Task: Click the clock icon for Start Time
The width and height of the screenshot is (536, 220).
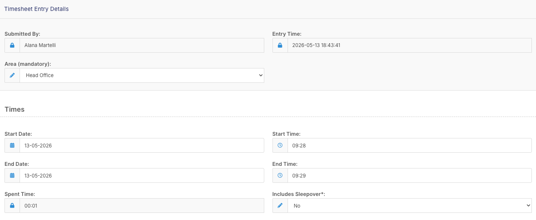Action: point(280,145)
